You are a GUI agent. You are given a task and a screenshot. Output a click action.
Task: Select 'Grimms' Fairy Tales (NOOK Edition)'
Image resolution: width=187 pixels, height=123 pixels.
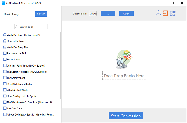[26, 65]
